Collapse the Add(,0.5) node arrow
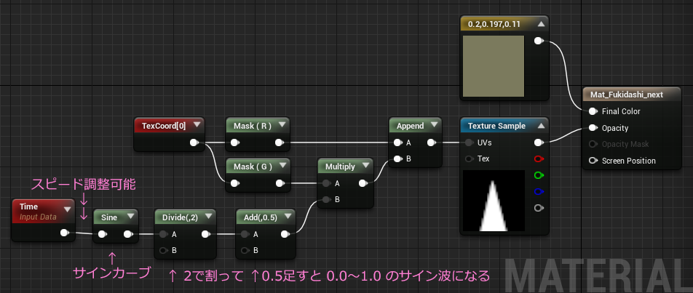The image size is (693, 293). tap(288, 217)
